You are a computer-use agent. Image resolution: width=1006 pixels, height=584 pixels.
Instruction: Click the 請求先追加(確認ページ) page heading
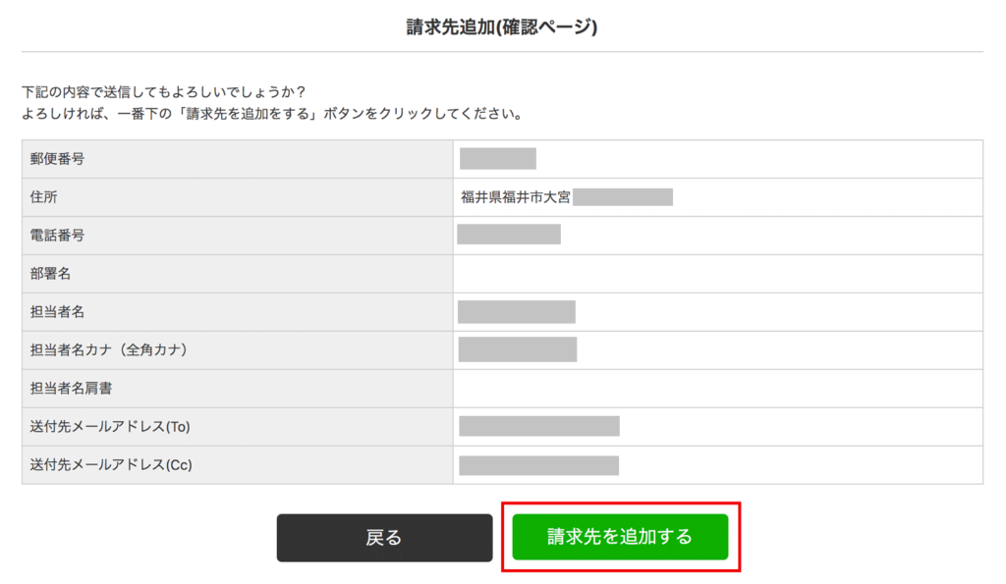click(502, 27)
